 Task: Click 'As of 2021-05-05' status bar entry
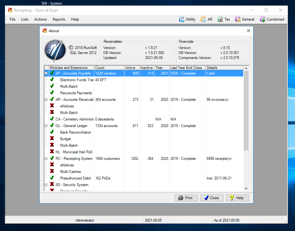pos(227,220)
